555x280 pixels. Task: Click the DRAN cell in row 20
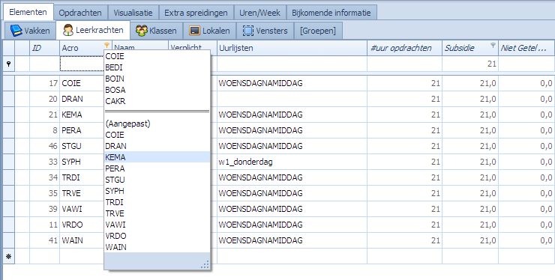click(82, 99)
